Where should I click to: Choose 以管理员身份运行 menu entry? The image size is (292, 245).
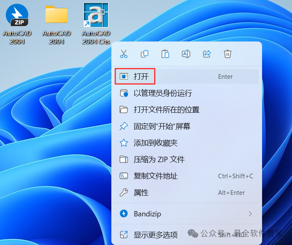(187, 93)
